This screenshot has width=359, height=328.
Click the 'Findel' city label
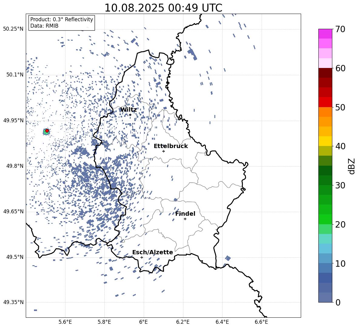pos(185,214)
